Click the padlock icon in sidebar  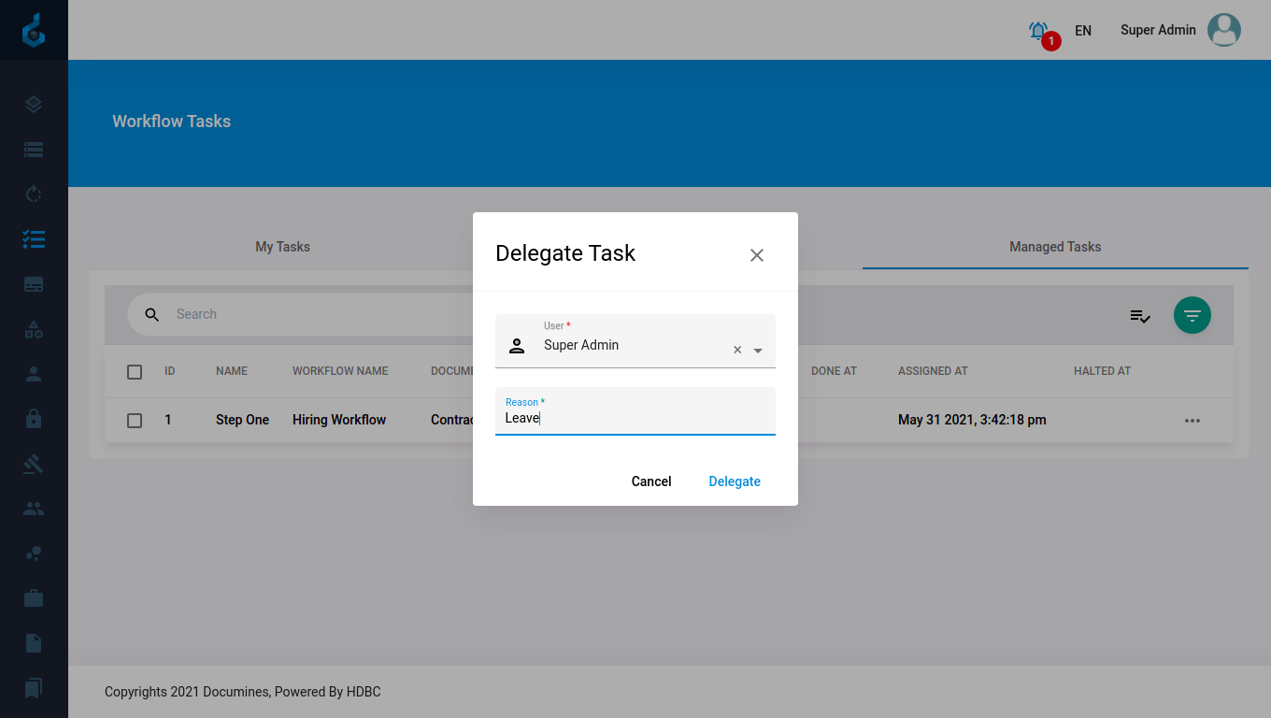[x=34, y=419]
